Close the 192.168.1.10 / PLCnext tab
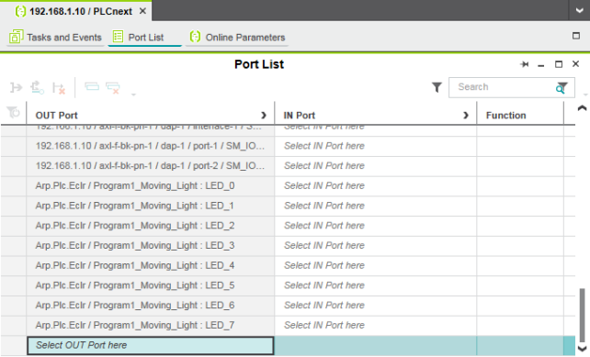 [x=142, y=11]
